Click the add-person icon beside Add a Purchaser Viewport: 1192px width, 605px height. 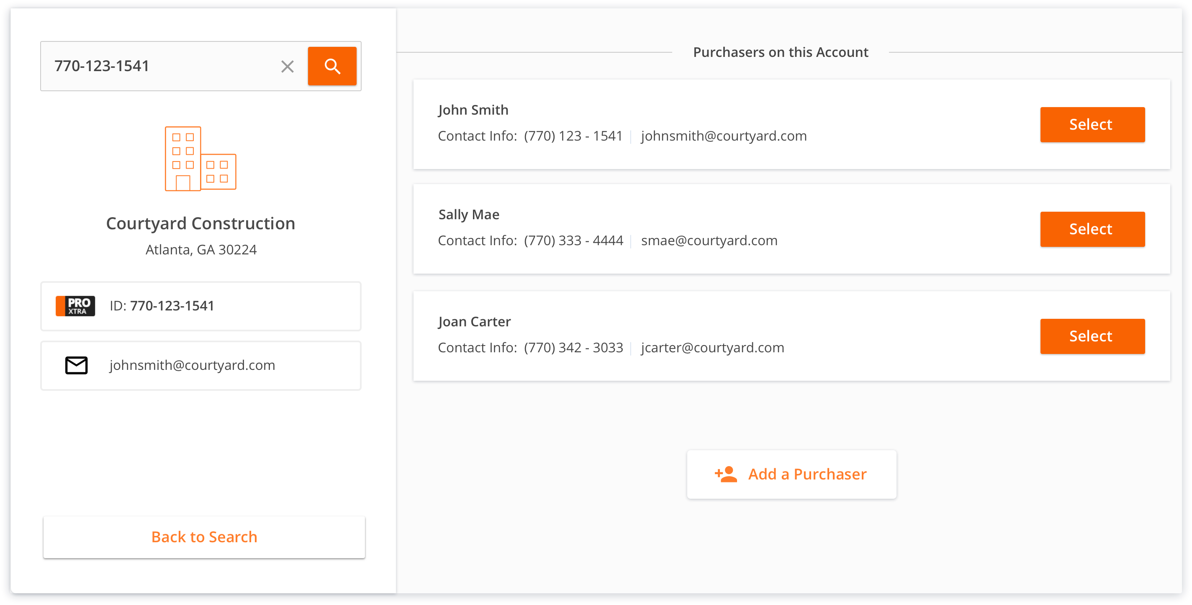(726, 474)
